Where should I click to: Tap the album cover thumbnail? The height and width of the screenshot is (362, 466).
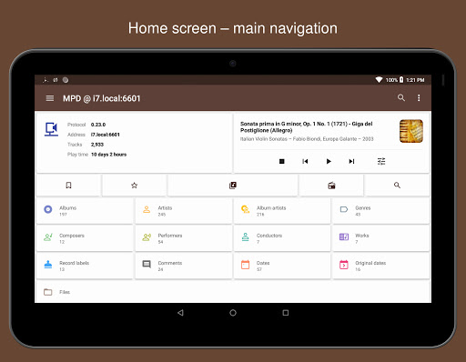(411, 131)
